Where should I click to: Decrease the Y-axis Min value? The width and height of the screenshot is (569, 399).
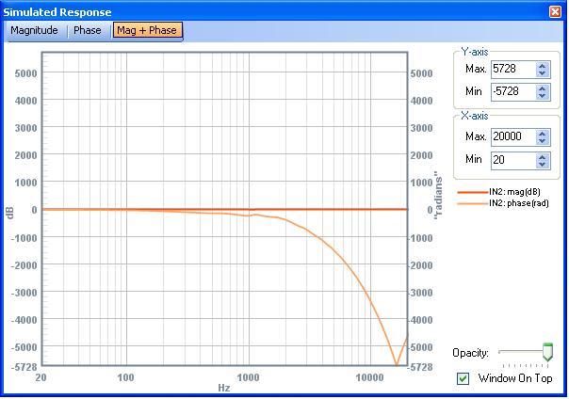(x=543, y=96)
